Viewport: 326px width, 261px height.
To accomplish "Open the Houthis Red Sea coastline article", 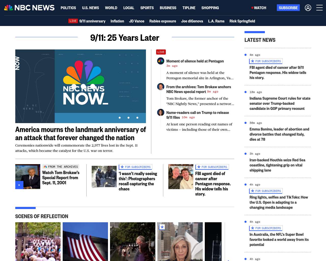I will coord(277,165).
